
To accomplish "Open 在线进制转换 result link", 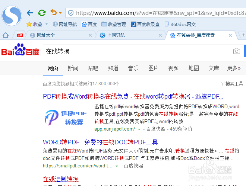I will coord(61,179).
